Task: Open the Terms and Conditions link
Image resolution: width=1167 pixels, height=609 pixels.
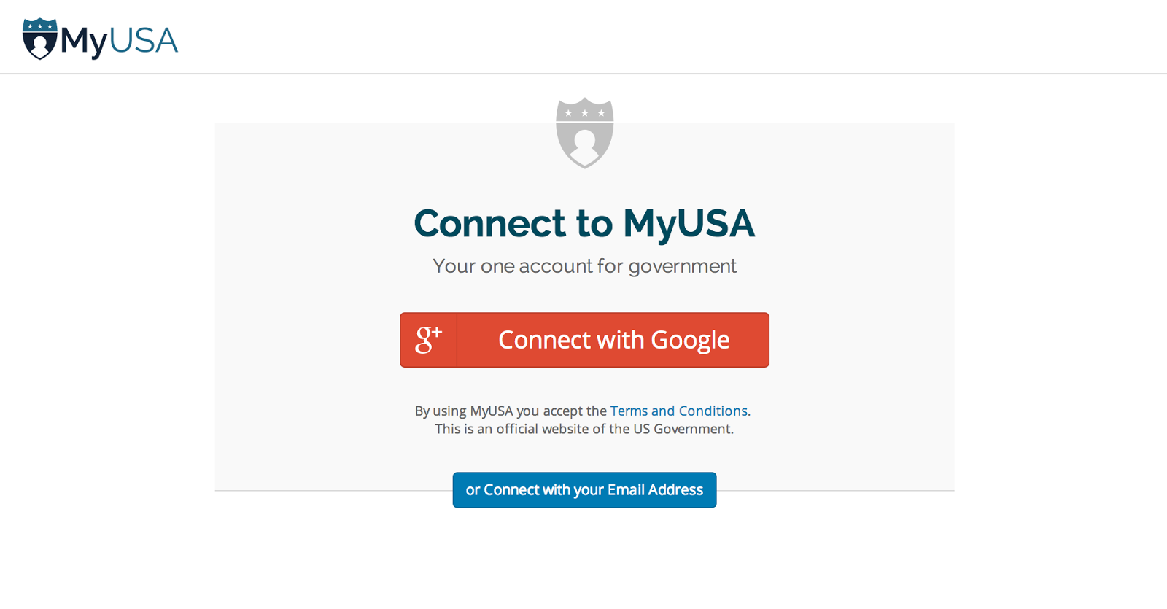Action: point(678,411)
